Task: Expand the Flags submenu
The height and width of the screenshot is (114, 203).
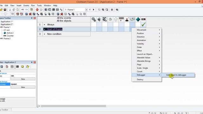Action: point(147,65)
